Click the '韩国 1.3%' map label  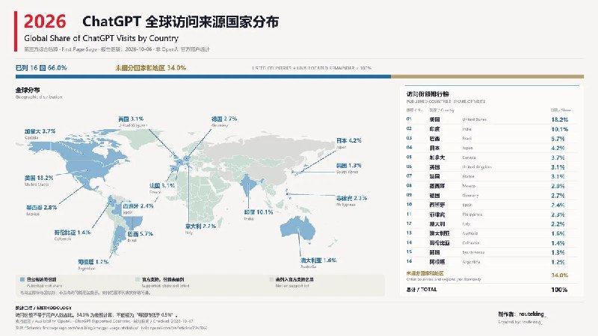coord(349,166)
